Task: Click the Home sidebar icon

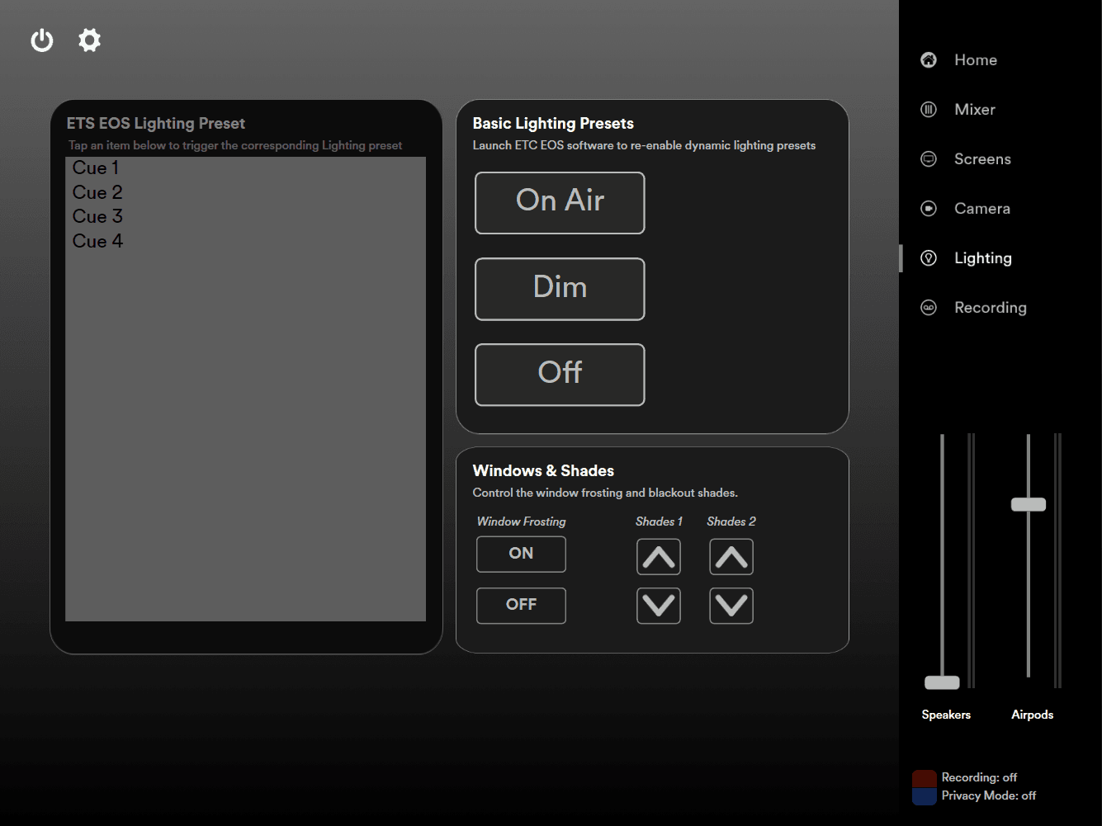Action: click(x=929, y=60)
